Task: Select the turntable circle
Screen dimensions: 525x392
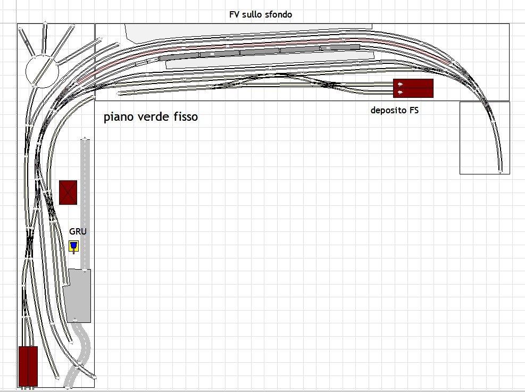Action: tap(41, 71)
